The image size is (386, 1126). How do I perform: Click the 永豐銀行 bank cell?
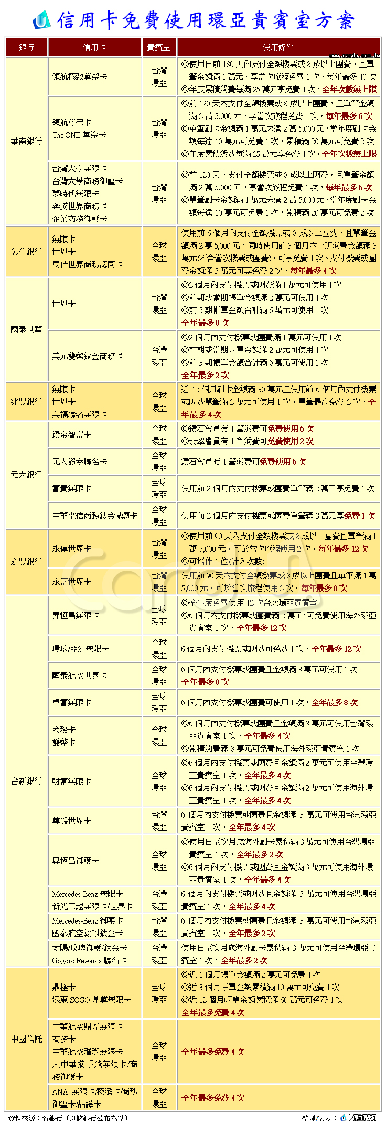point(26,562)
